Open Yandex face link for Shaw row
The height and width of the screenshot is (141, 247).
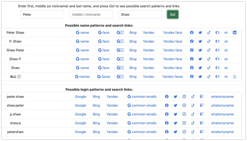[x=173, y=68]
